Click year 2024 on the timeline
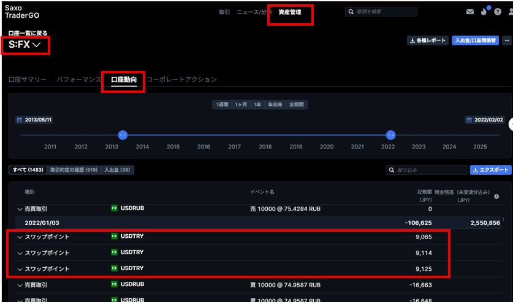 449,147
